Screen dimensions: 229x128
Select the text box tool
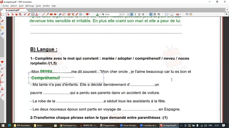(33, 14)
